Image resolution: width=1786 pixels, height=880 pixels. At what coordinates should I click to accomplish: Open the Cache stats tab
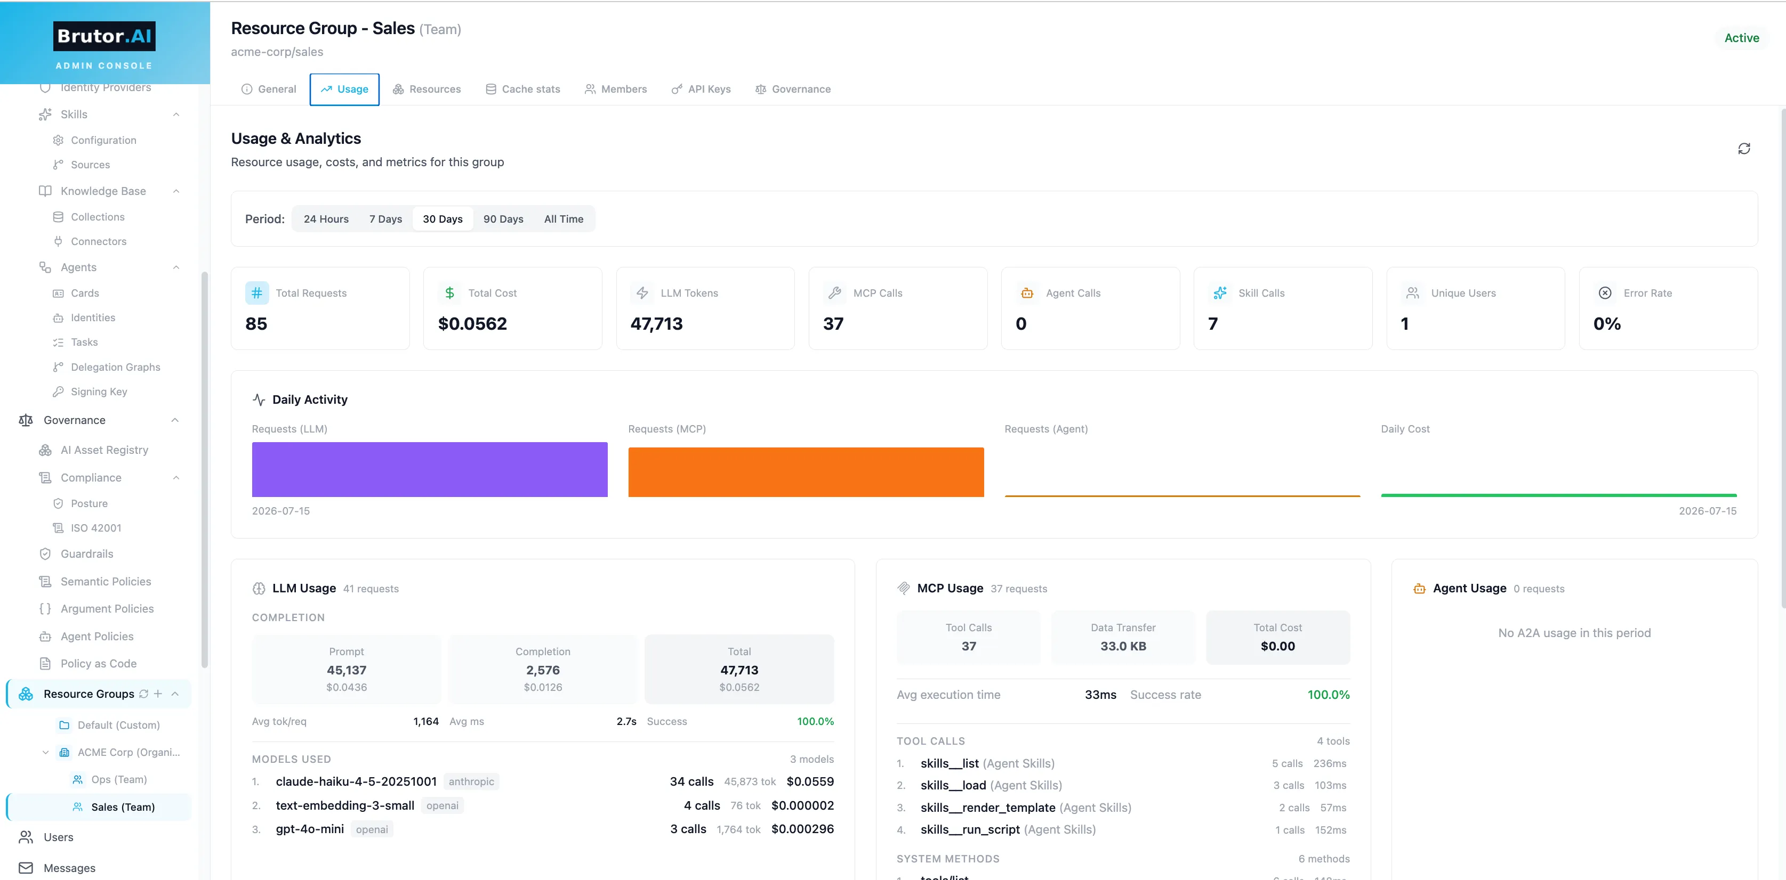point(523,89)
